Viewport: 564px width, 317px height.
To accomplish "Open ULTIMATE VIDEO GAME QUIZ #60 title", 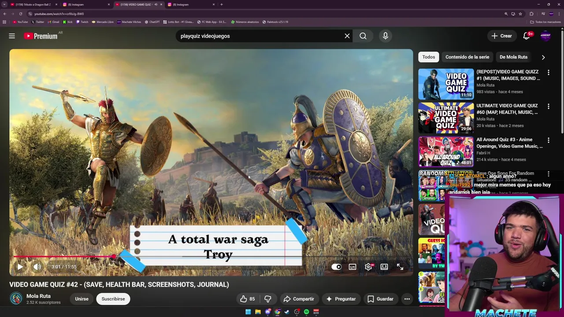I will click(x=507, y=109).
